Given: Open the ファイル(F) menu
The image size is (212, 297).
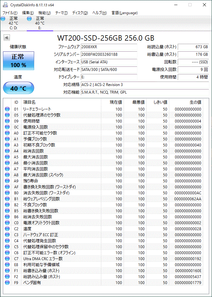Looking at the screenshot, I should click(10, 13).
